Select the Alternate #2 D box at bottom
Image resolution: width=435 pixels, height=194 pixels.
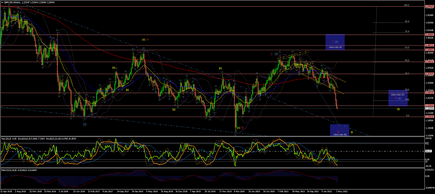[x=340, y=130]
